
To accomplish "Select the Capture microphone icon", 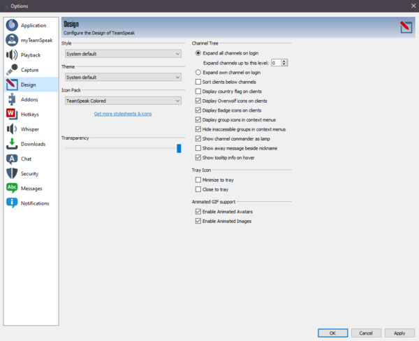I will coord(12,70).
